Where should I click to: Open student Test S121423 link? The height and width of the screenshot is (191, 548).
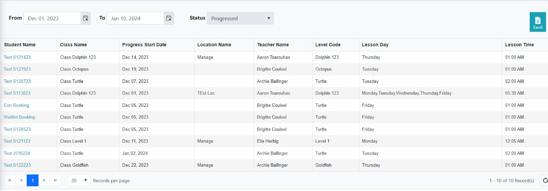[17, 57]
